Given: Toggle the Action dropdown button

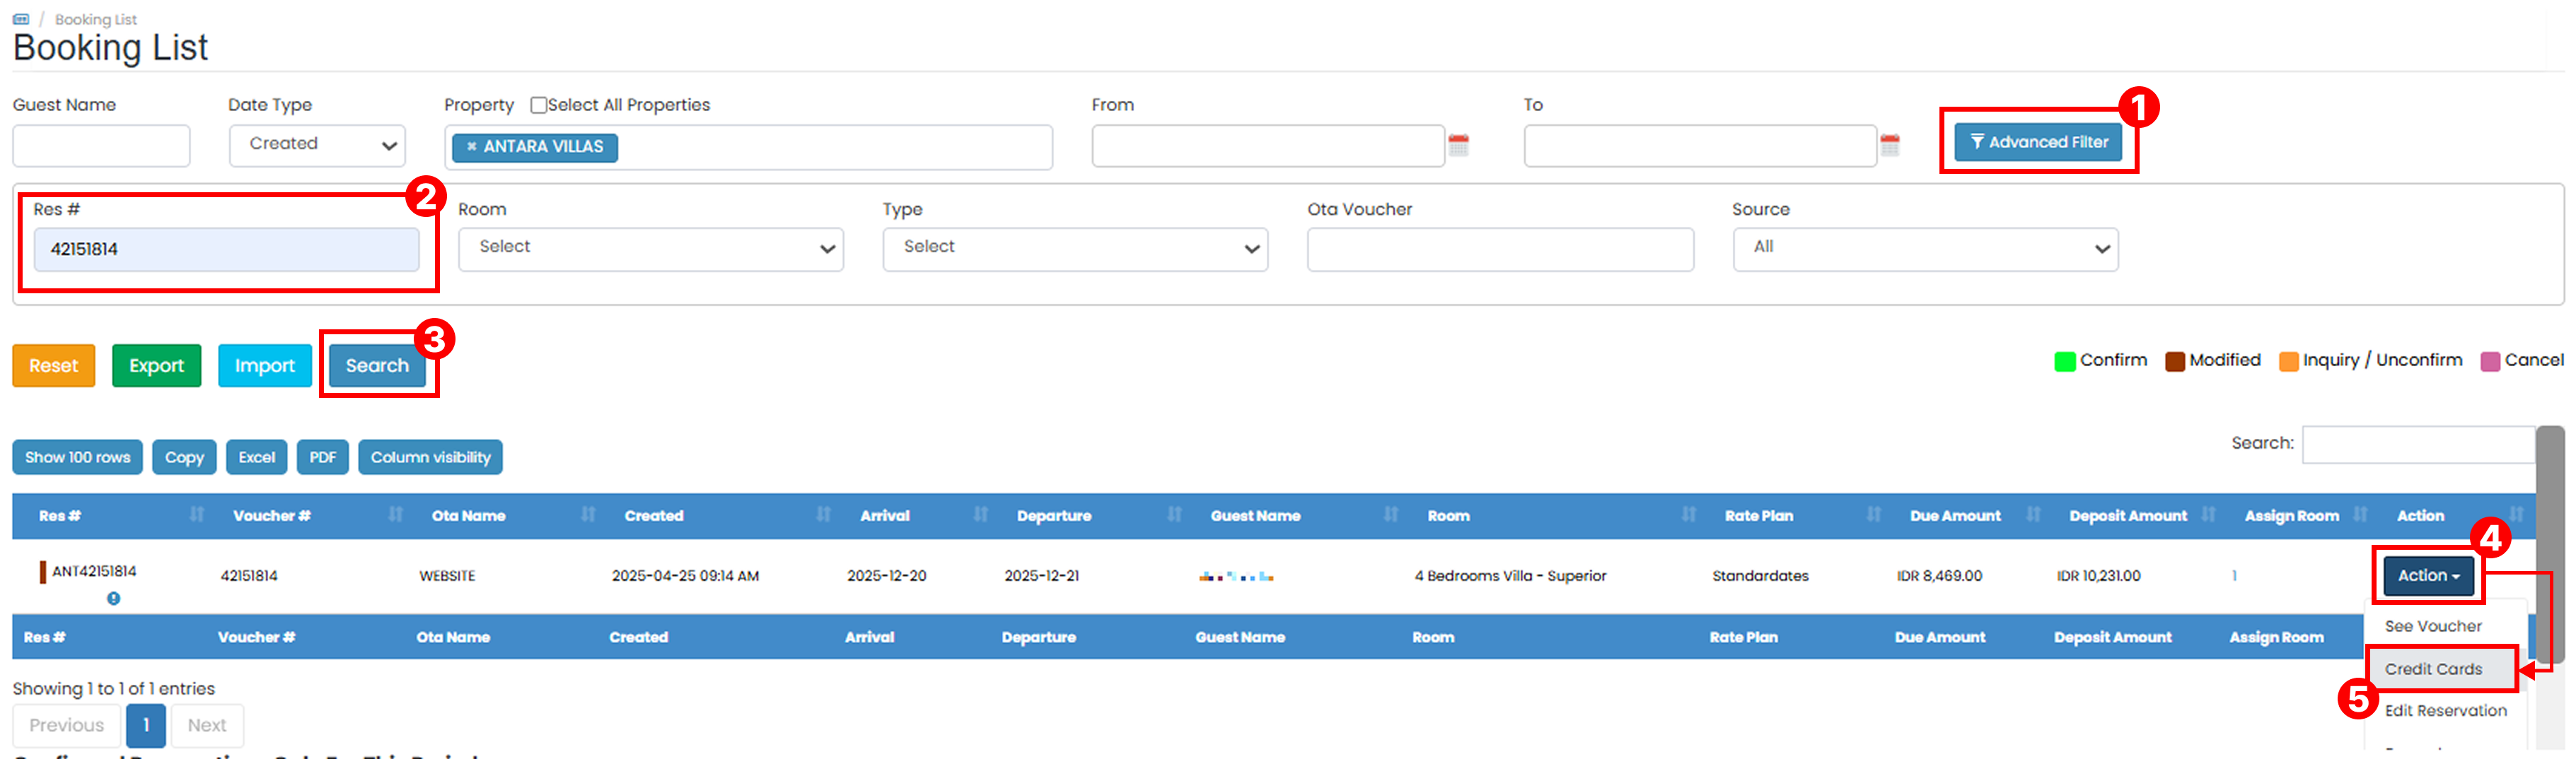Looking at the screenshot, I should (2429, 575).
